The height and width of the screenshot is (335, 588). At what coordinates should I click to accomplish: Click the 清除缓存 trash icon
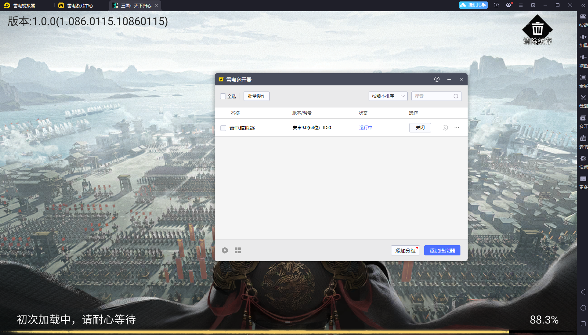(537, 29)
